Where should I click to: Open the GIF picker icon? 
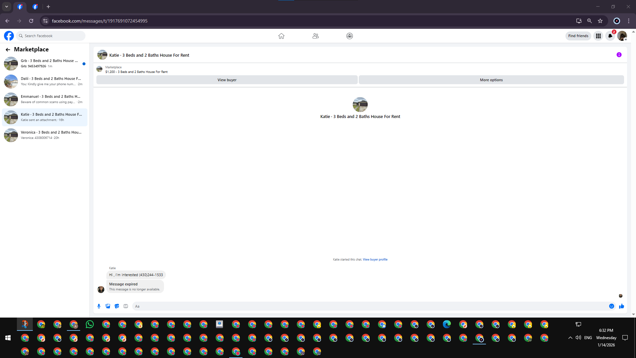pos(126,306)
